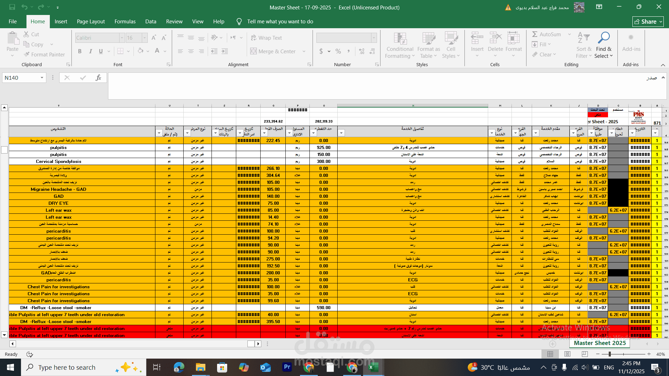The height and width of the screenshot is (376, 669).
Task: Switch to the Insert tab
Action: point(61,21)
